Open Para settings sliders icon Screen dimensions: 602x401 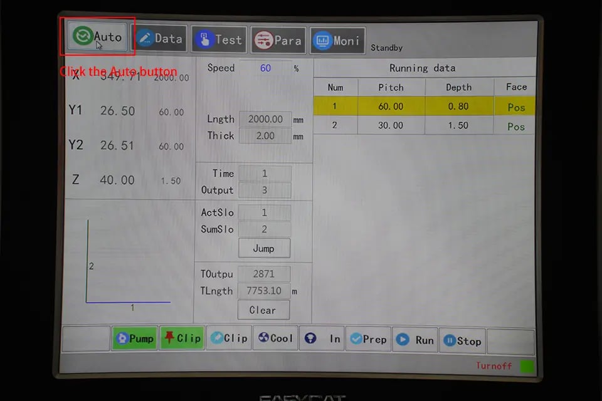(263, 41)
